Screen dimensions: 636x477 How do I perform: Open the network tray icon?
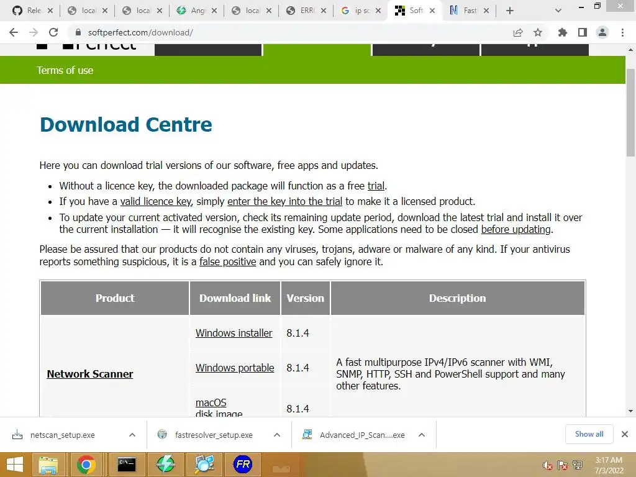click(578, 465)
